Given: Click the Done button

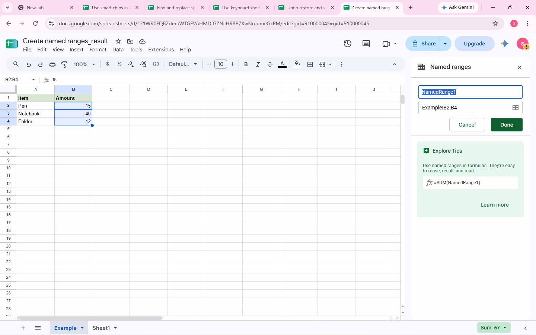Looking at the screenshot, I should [x=507, y=125].
